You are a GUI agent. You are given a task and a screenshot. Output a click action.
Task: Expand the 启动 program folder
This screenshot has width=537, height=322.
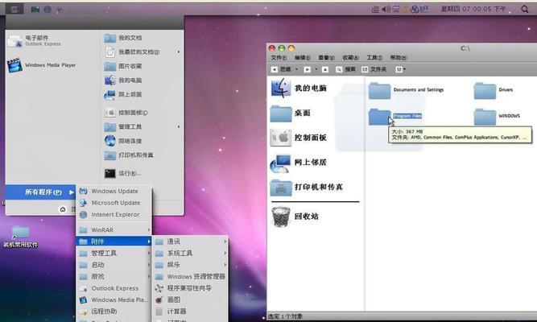point(114,265)
